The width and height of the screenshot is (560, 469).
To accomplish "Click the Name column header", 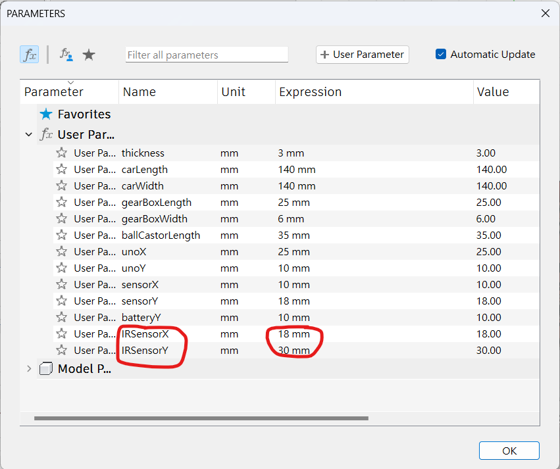I will click(x=138, y=92).
